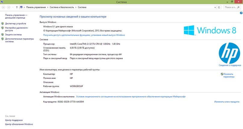Click shield icon beside 'Настройка удаленного доступа'
This screenshot has height=129, width=243.
pyautogui.click(x=2, y=28)
